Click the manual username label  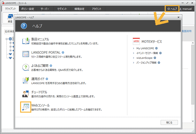[x=187, y=9]
